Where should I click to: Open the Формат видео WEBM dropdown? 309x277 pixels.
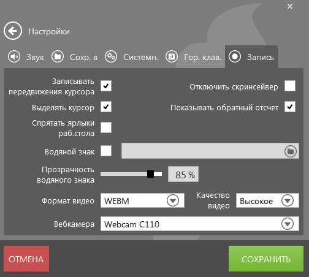tap(142, 200)
